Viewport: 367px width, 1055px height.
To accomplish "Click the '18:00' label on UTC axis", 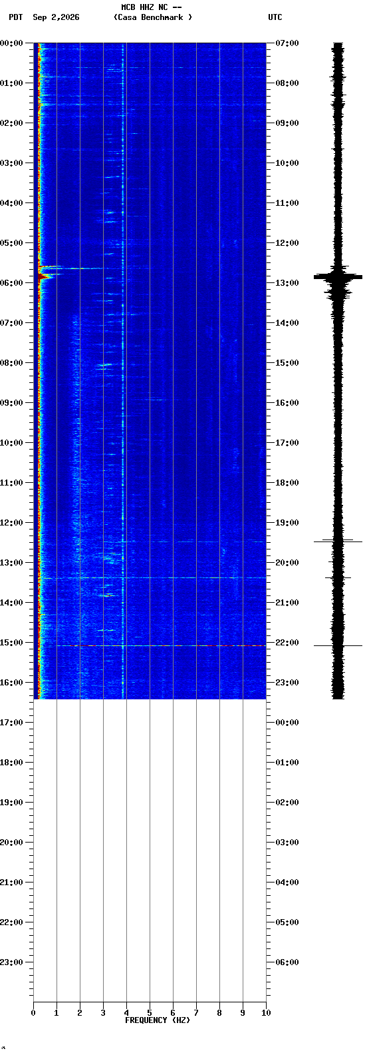I will coord(287,483).
